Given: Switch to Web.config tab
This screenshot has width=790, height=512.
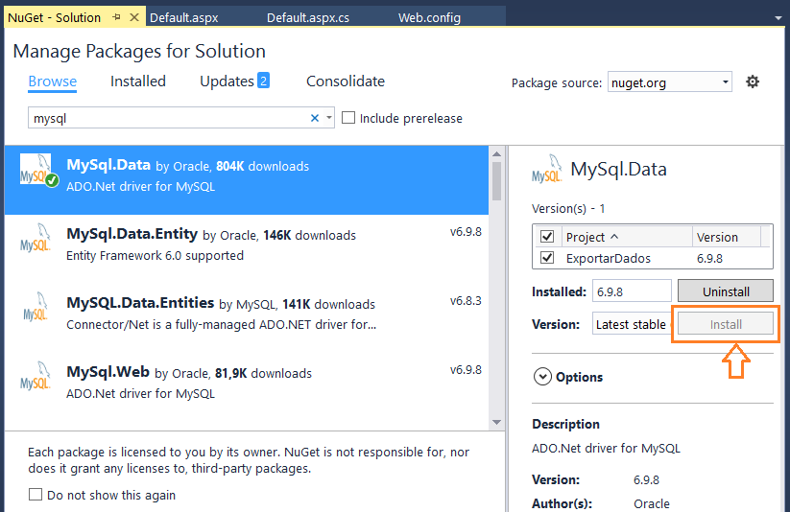Looking at the screenshot, I should tap(429, 17).
